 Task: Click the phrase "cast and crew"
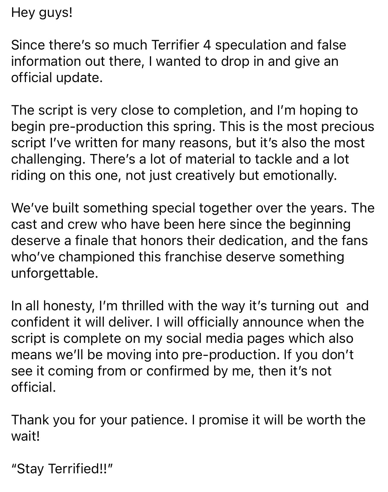pos(54,224)
